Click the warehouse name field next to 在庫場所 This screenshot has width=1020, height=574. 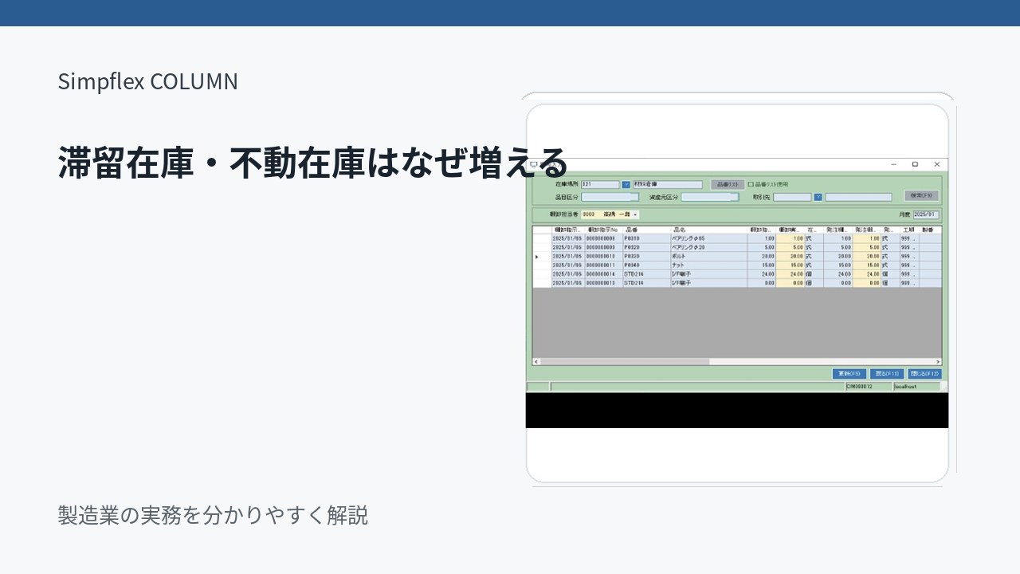pyautogui.click(x=668, y=184)
